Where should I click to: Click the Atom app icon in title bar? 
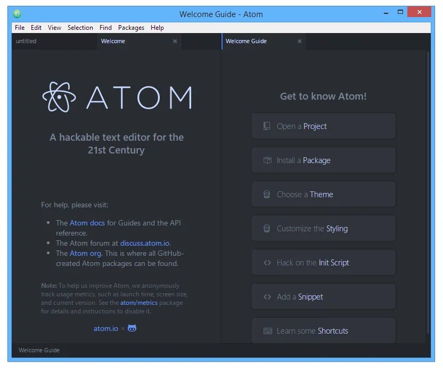click(x=17, y=13)
